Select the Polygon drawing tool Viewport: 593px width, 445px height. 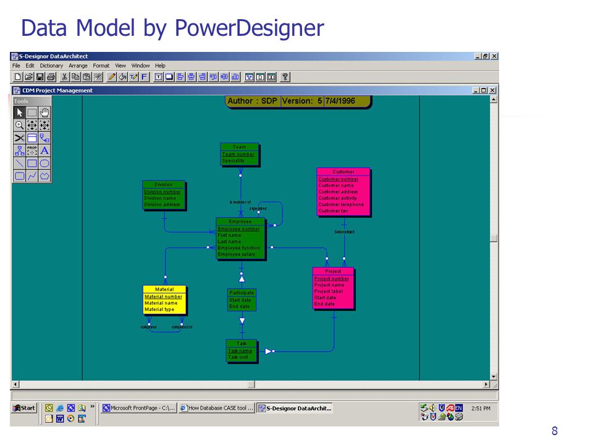44,176
